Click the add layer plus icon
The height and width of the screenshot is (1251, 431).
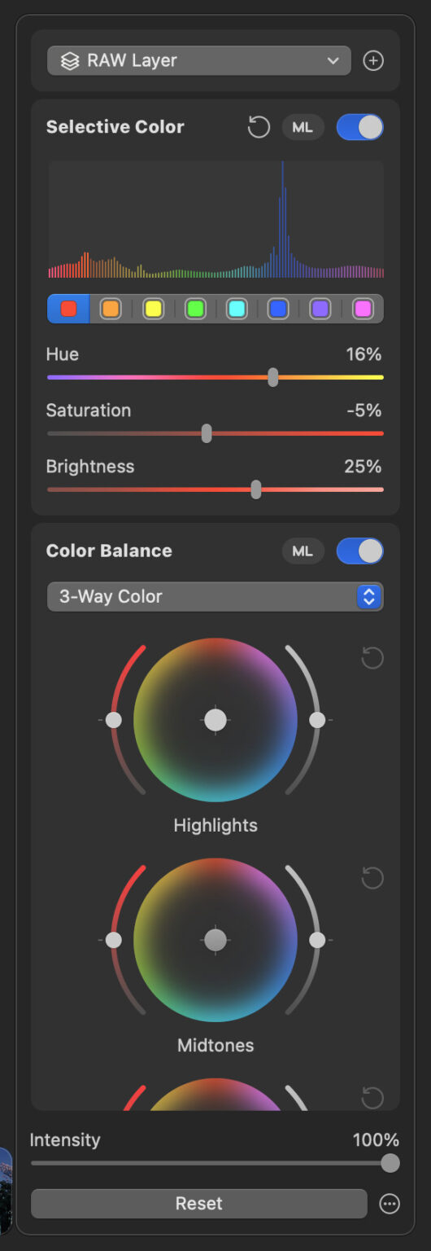(x=373, y=61)
